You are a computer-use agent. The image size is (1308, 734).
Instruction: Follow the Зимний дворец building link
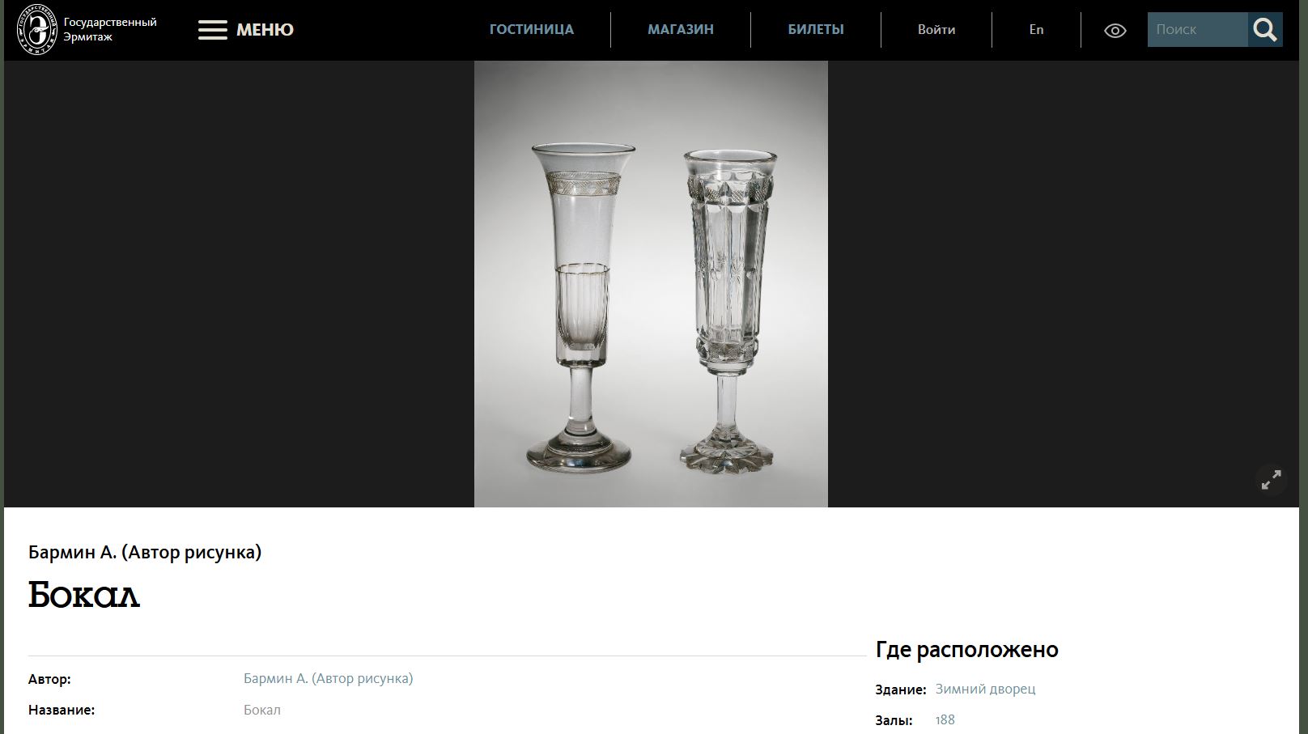pyautogui.click(x=985, y=689)
